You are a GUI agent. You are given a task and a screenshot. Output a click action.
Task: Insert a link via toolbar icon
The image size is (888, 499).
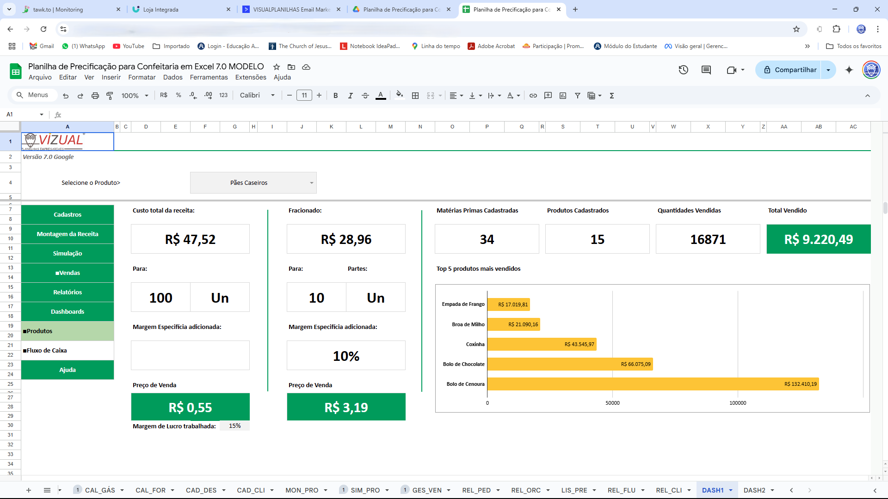click(533, 96)
